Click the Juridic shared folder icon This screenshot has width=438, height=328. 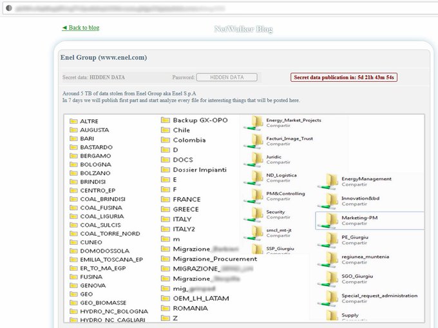tap(254, 160)
